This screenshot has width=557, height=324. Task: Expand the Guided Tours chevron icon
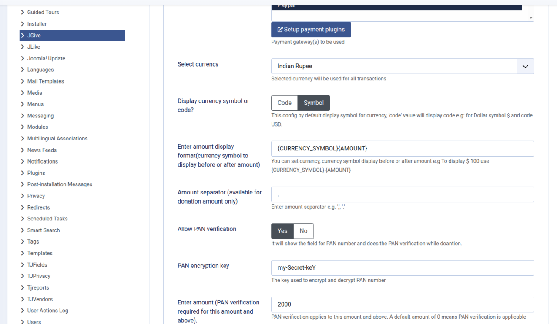point(23,13)
